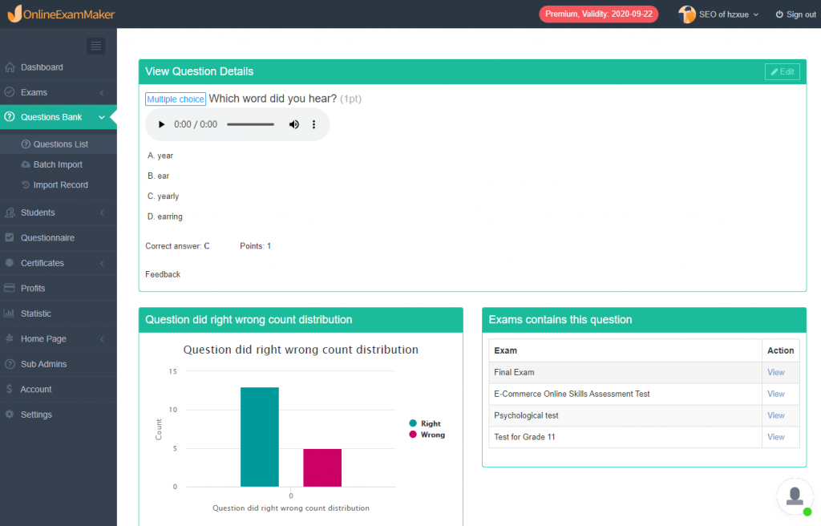Open audio player more options menu

pos(314,125)
